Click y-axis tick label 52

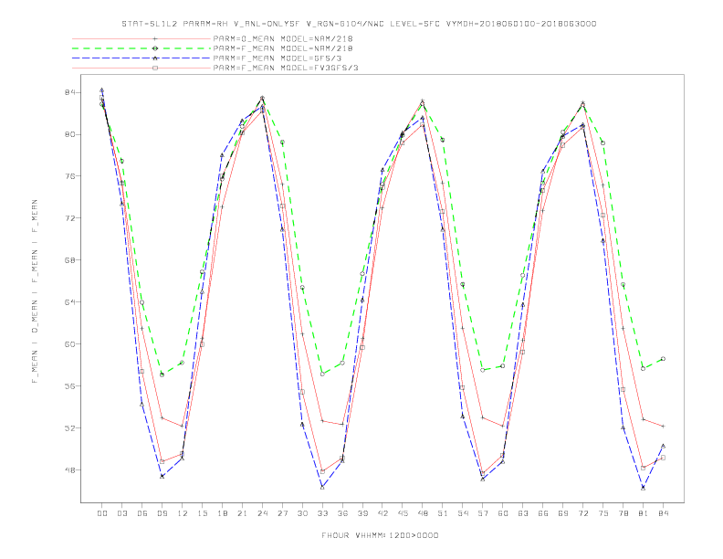tap(69, 428)
